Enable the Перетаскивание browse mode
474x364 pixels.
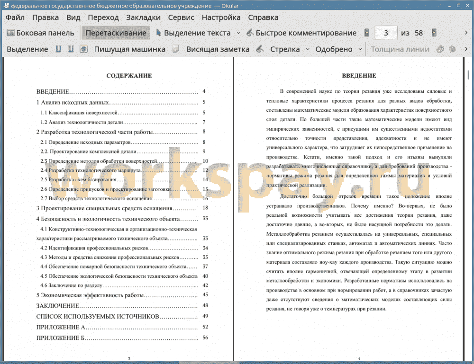tap(116, 33)
